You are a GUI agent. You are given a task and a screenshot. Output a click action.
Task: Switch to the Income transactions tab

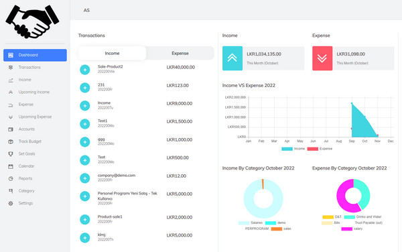tap(112, 54)
